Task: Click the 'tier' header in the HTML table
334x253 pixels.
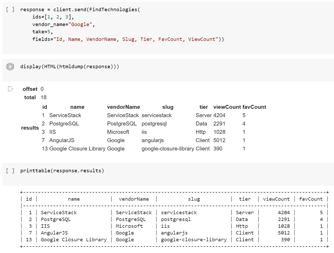Action: [204, 107]
